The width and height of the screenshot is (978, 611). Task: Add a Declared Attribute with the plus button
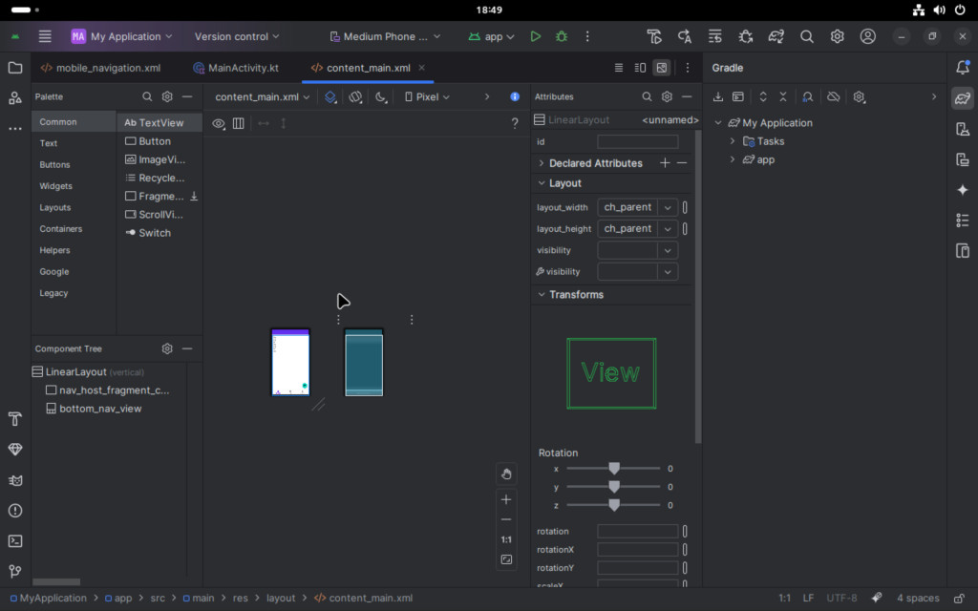click(666, 162)
